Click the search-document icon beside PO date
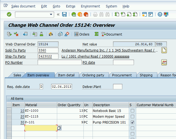 [164, 62]
